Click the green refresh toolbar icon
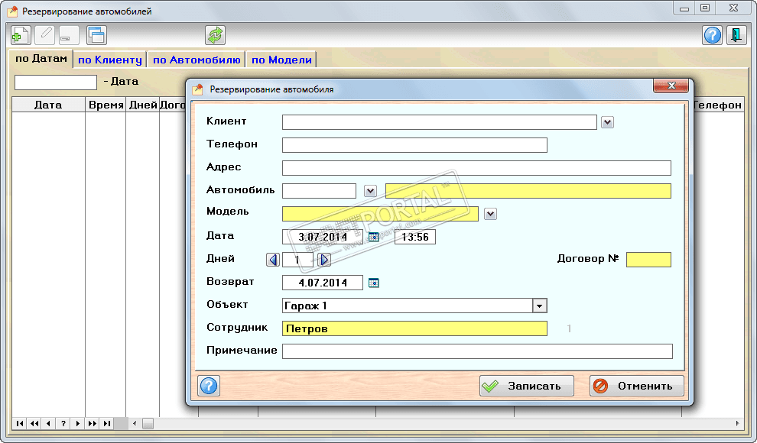757x443 pixels. coord(216,35)
